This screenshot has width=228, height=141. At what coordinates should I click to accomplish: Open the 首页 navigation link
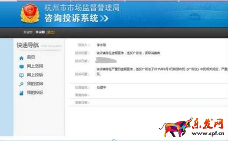[x=31, y=57]
